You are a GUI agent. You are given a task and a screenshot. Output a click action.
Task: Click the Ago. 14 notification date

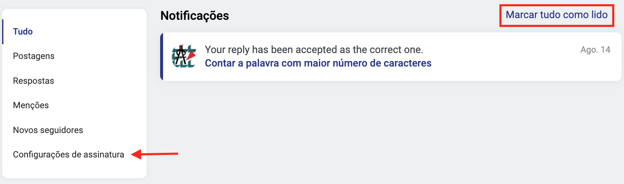tap(595, 50)
